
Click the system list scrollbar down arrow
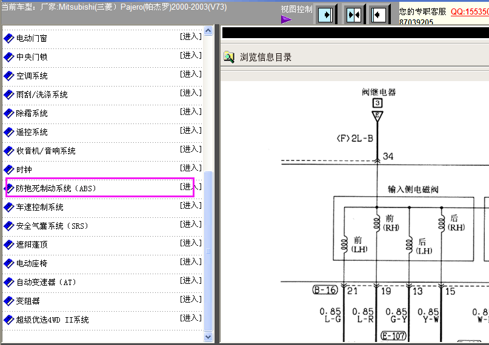208,337
